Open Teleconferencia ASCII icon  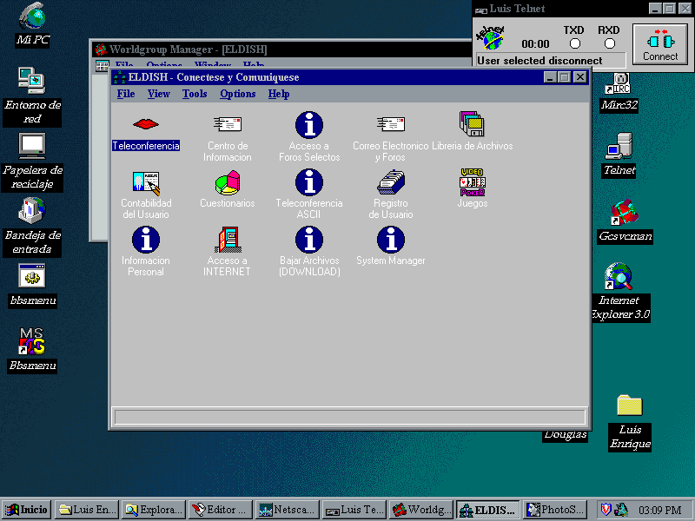click(309, 182)
